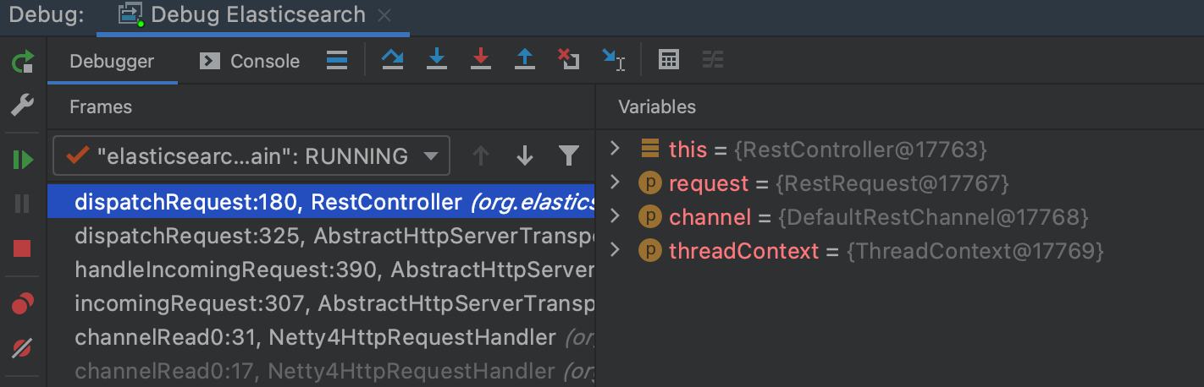The width and height of the screenshot is (1204, 387).
Task: Click the Resume Program icon
Action: [22, 160]
